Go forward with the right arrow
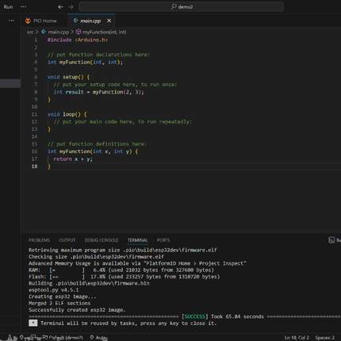Screen dimensions: 341x341 point(71,7)
